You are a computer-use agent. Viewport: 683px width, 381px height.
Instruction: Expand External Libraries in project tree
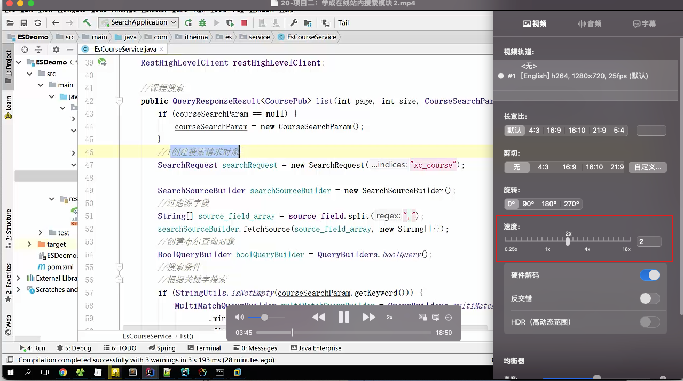pyautogui.click(x=19, y=278)
